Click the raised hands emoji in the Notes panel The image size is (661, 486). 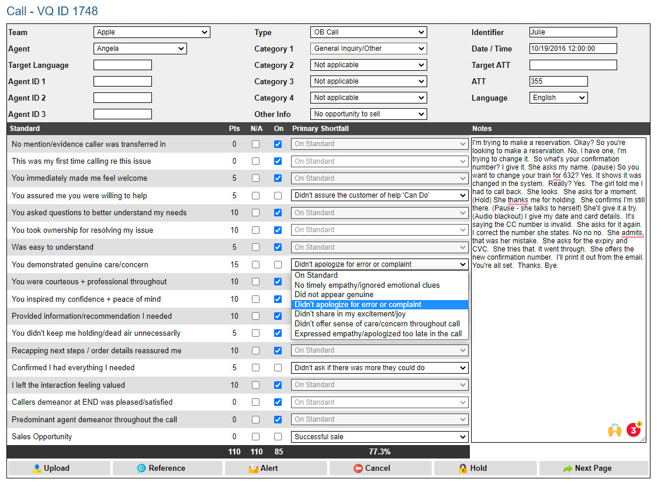coord(615,430)
